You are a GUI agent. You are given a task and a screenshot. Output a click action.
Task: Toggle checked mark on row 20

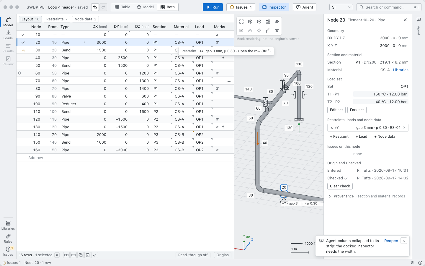tap(23, 42)
